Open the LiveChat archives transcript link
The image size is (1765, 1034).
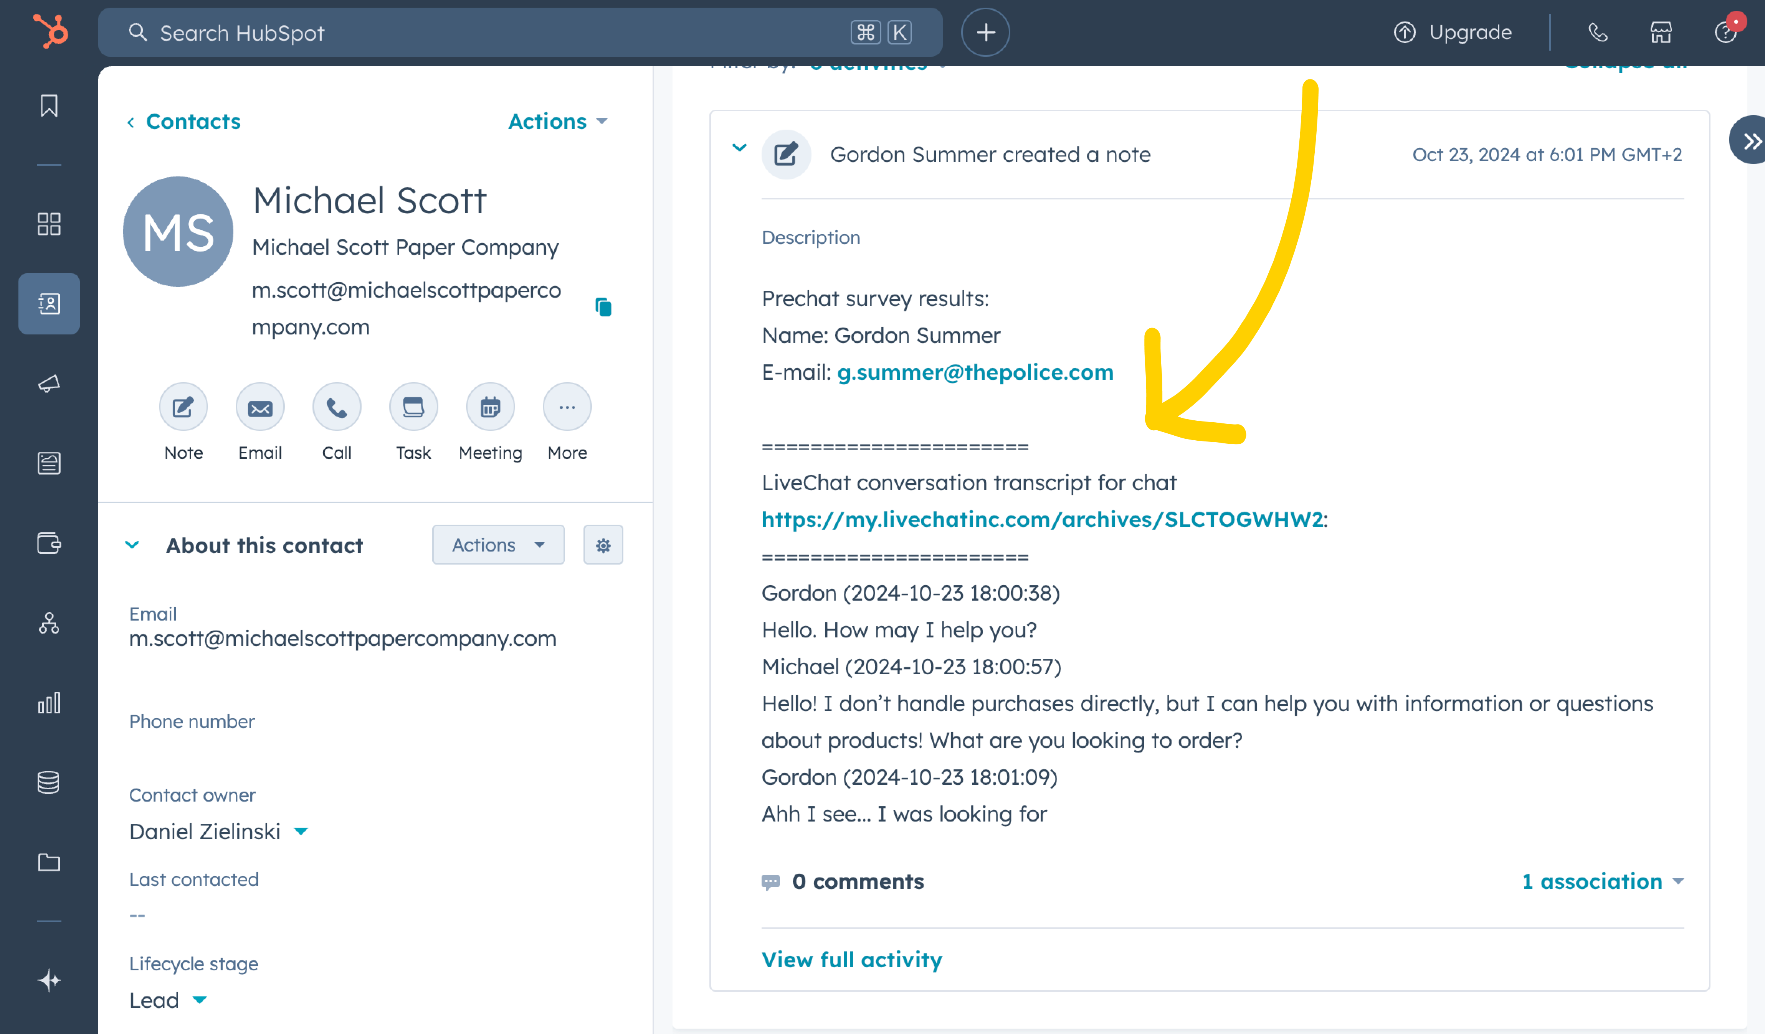[x=1042, y=519]
